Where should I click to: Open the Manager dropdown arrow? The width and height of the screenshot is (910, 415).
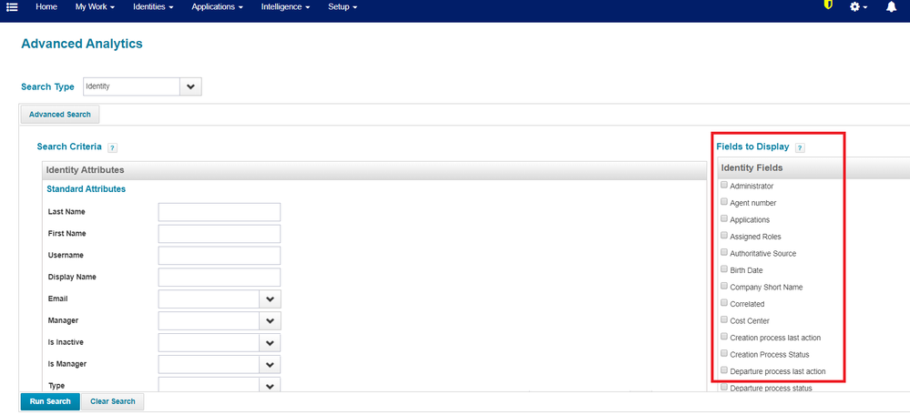pos(271,321)
